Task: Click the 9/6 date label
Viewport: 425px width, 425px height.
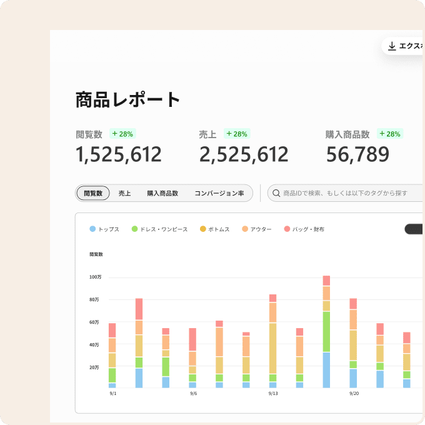Action: pos(193,393)
